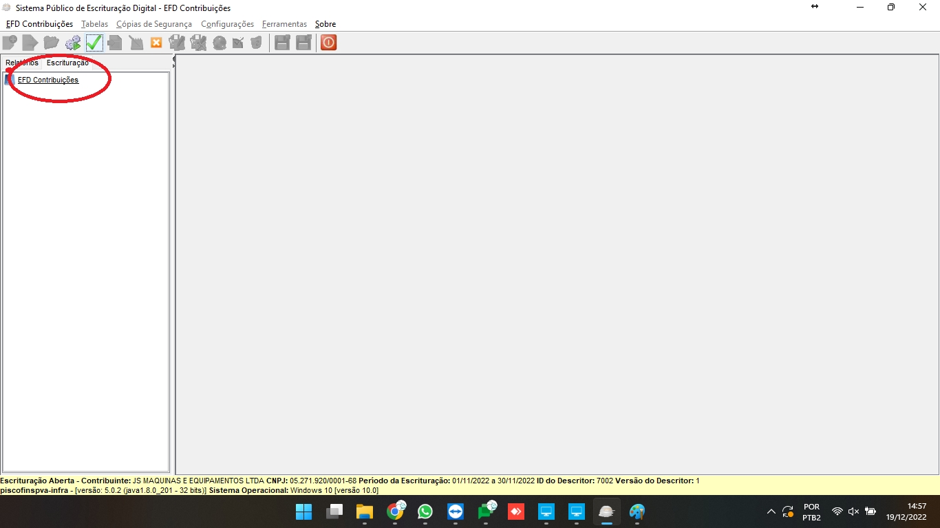Screen dimensions: 940x528
Task: Click the new document plus icon
Action: point(9,43)
